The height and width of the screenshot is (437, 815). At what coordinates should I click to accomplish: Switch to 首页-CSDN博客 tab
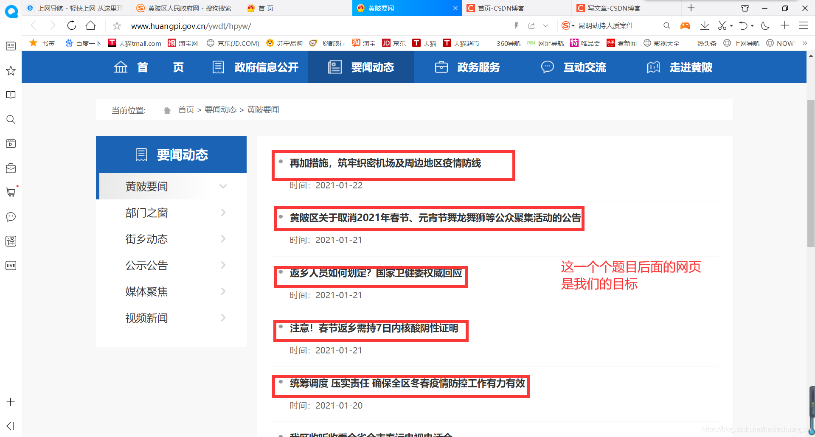517,8
